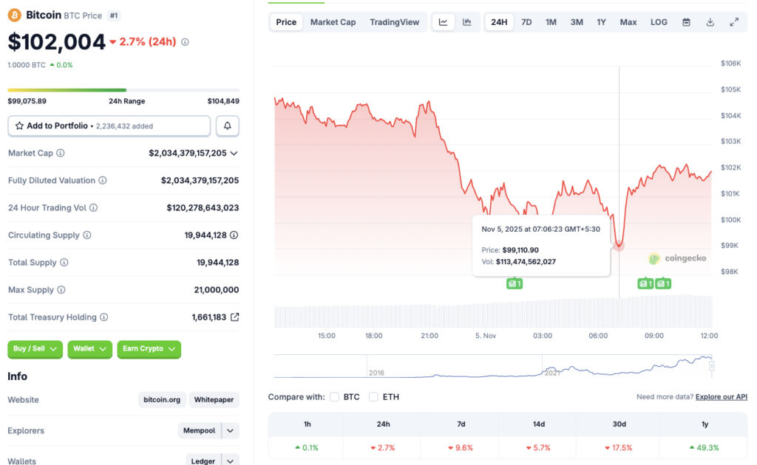Click the price alert bell icon
757x465 pixels.
click(227, 125)
